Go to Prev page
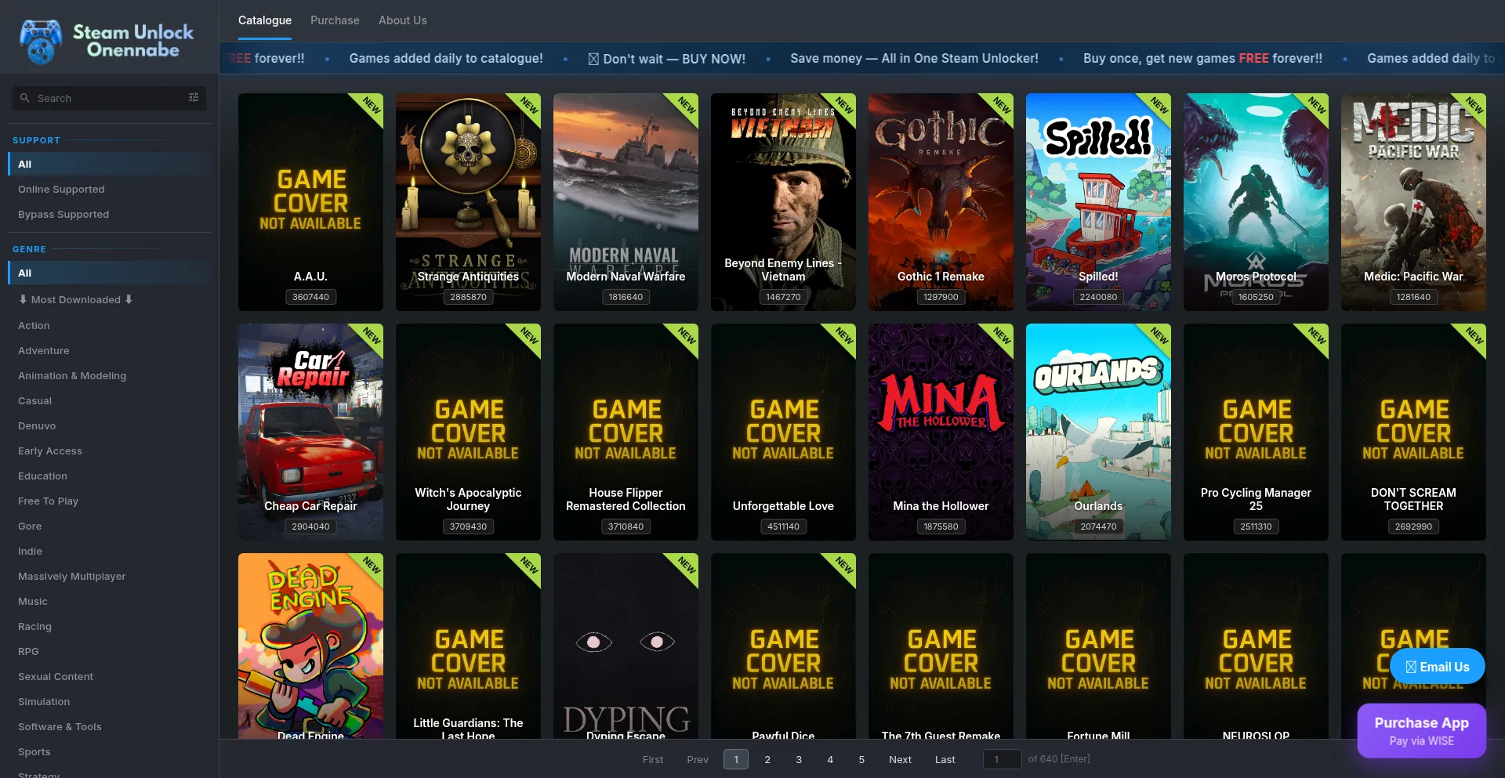 tap(698, 759)
